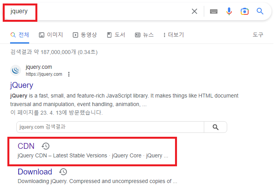This screenshot has height=190, width=275.
Task: Expand the 더보기 menu
Action: pyautogui.click(x=173, y=35)
